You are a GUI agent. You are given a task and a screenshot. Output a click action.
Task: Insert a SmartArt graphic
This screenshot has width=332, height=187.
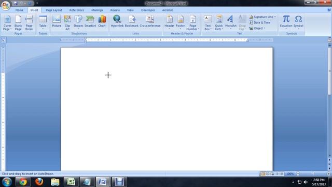coord(90,21)
